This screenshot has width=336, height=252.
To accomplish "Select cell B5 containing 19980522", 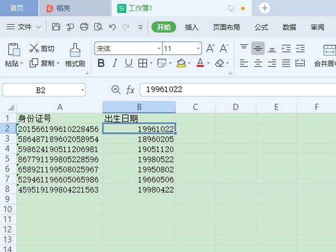I will click(x=139, y=160).
